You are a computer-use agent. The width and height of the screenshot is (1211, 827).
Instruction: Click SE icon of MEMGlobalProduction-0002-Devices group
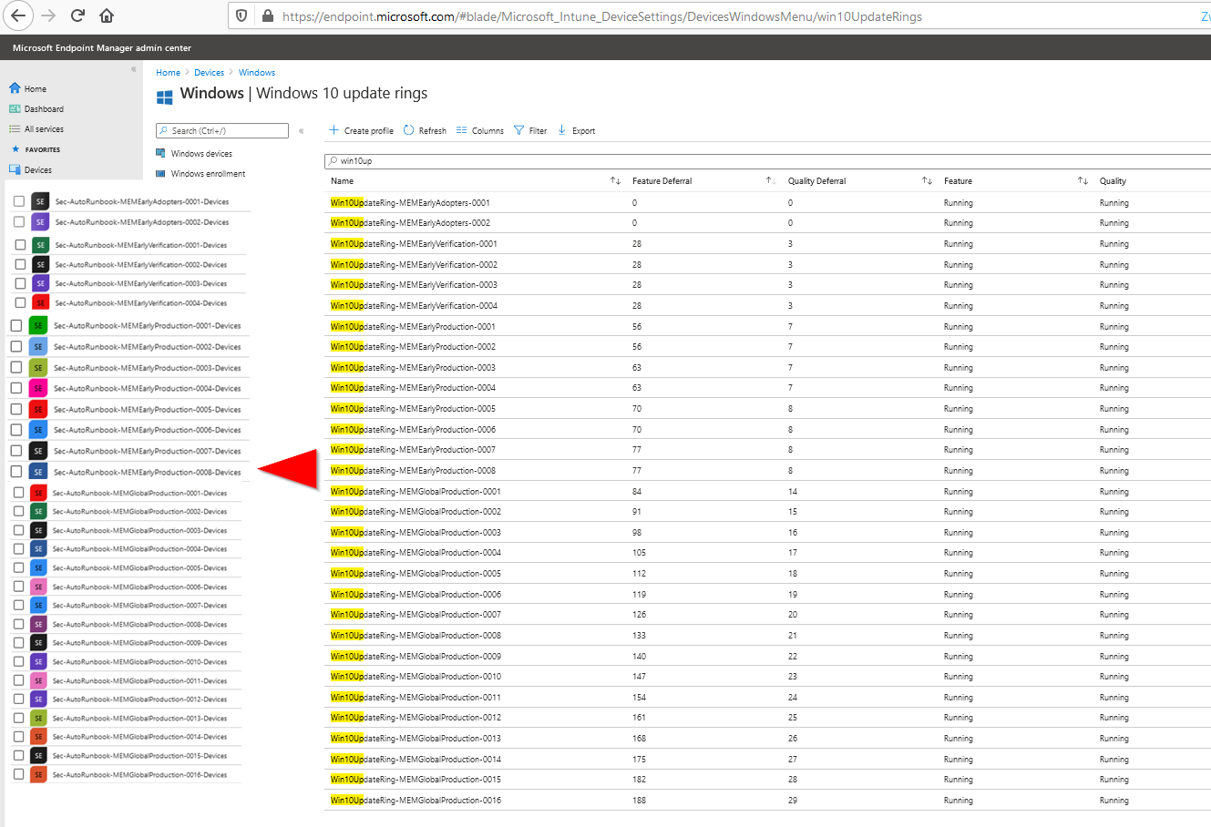tap(38, 511)
